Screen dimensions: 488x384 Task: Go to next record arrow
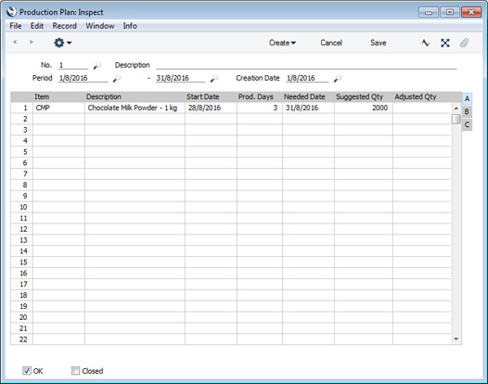coord(31,42)
